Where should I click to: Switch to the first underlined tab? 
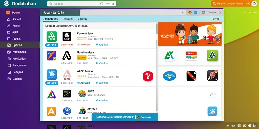pyautogui.click(x=51, y=19)
